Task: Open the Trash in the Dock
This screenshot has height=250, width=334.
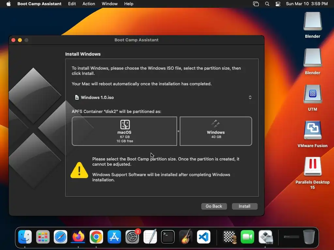Action: (x=309, y=237)
